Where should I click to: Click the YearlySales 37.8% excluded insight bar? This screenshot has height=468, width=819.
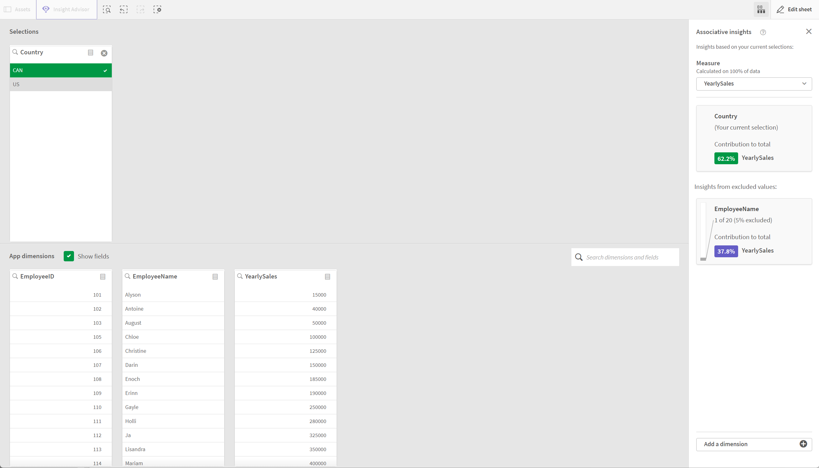coord(726,250)
